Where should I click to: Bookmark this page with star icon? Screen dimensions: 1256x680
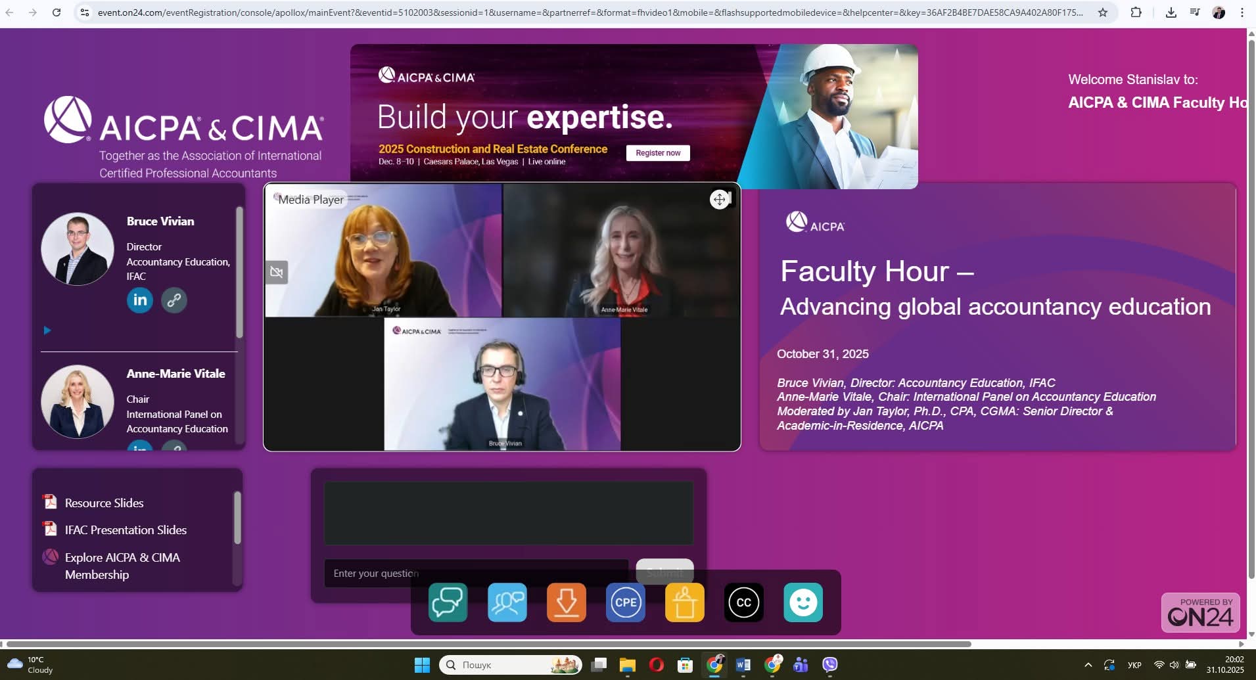pyautogui.click(x=1103, y=12)
